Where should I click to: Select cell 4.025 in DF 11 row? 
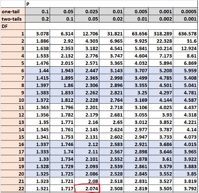[x=160, y=108]
